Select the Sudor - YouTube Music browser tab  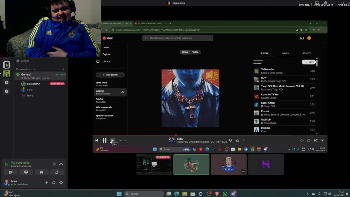click(116, 24)
